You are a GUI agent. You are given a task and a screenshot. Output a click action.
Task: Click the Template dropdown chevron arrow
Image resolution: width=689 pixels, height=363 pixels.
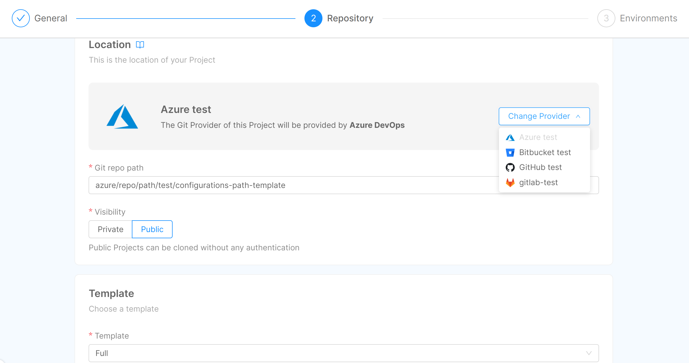click(x=589, y=353)
